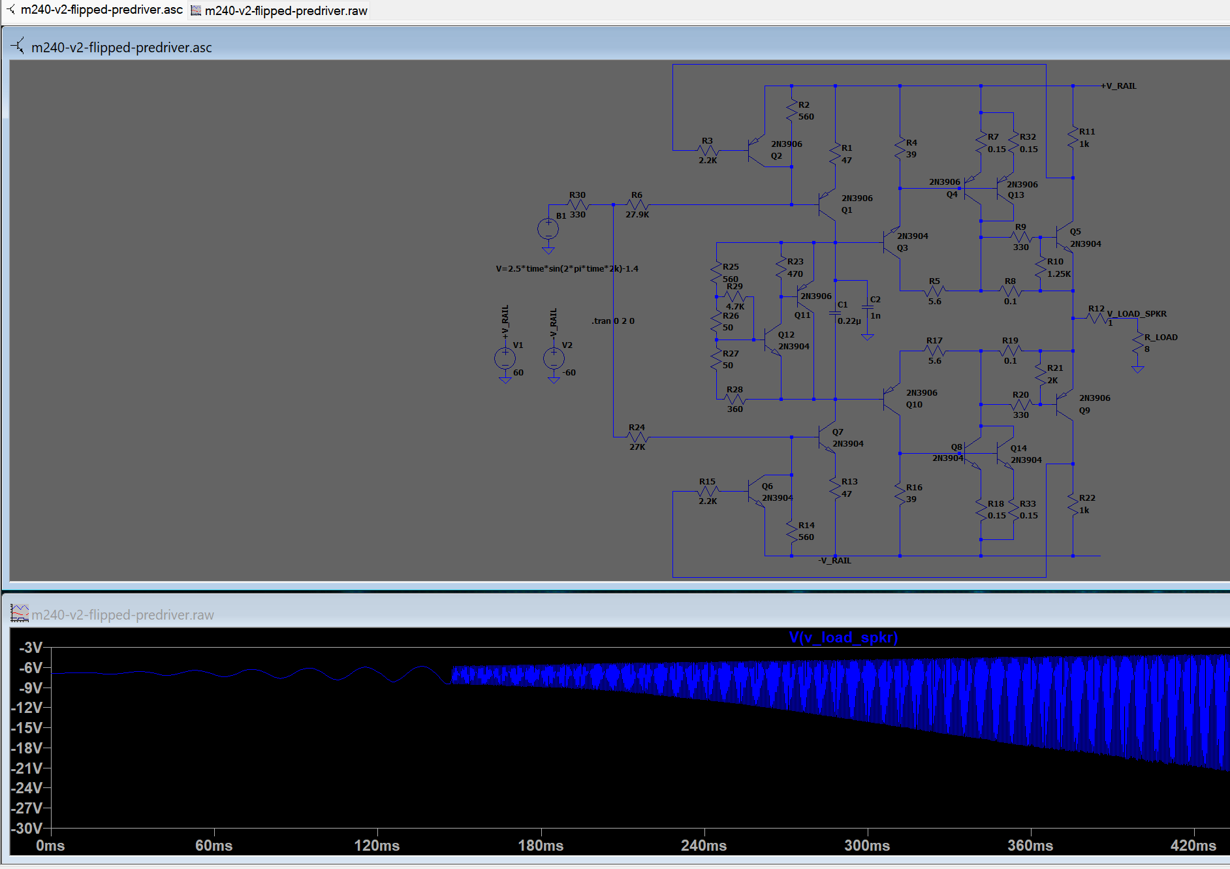Select transistor Q7 2N3904 symbol
Image resolution: width=1230 pixels, height=869 pixels.
pos(827,437)
